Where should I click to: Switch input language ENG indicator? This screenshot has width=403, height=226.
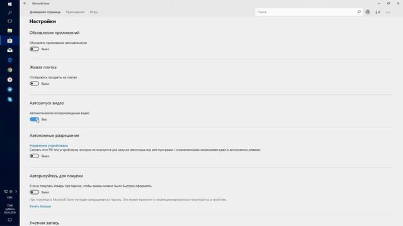click(10, 198)
